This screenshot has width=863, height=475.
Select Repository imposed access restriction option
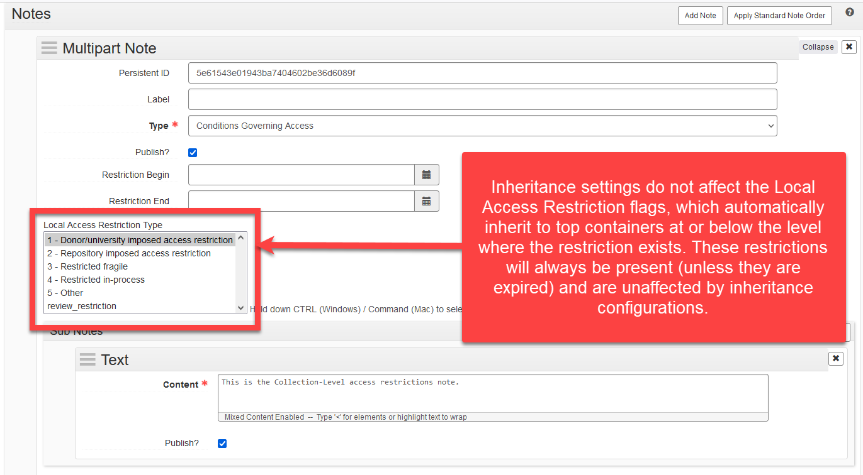(x=129, y=253)
